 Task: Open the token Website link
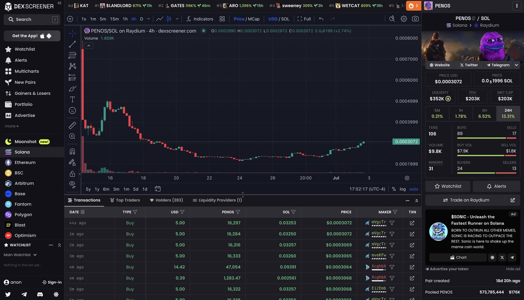click(440, 65)
